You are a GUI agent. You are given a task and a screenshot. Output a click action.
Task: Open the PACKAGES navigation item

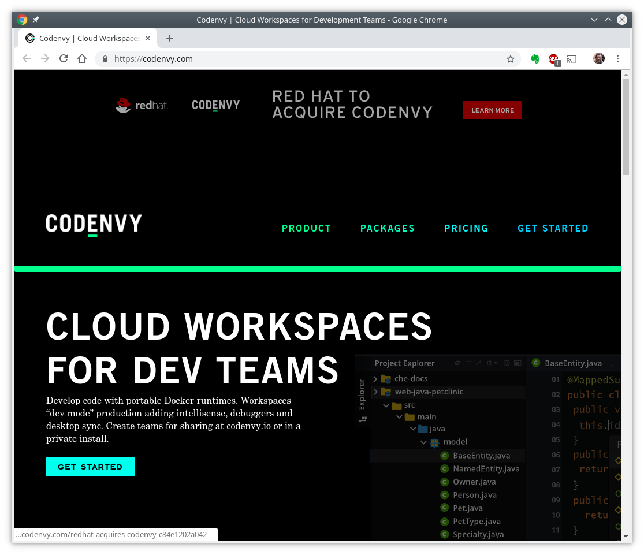pyautogui.click(x=387, y=228)
